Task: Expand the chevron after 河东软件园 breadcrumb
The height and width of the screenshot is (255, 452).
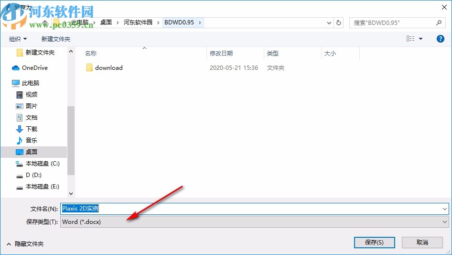Action: (x=158, y=22)
